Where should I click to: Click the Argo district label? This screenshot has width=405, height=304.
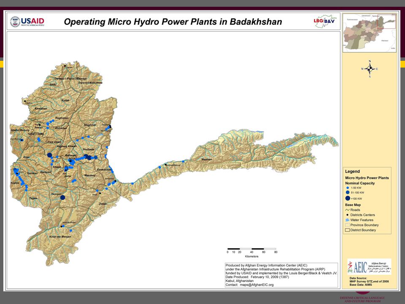coord(26,157)
